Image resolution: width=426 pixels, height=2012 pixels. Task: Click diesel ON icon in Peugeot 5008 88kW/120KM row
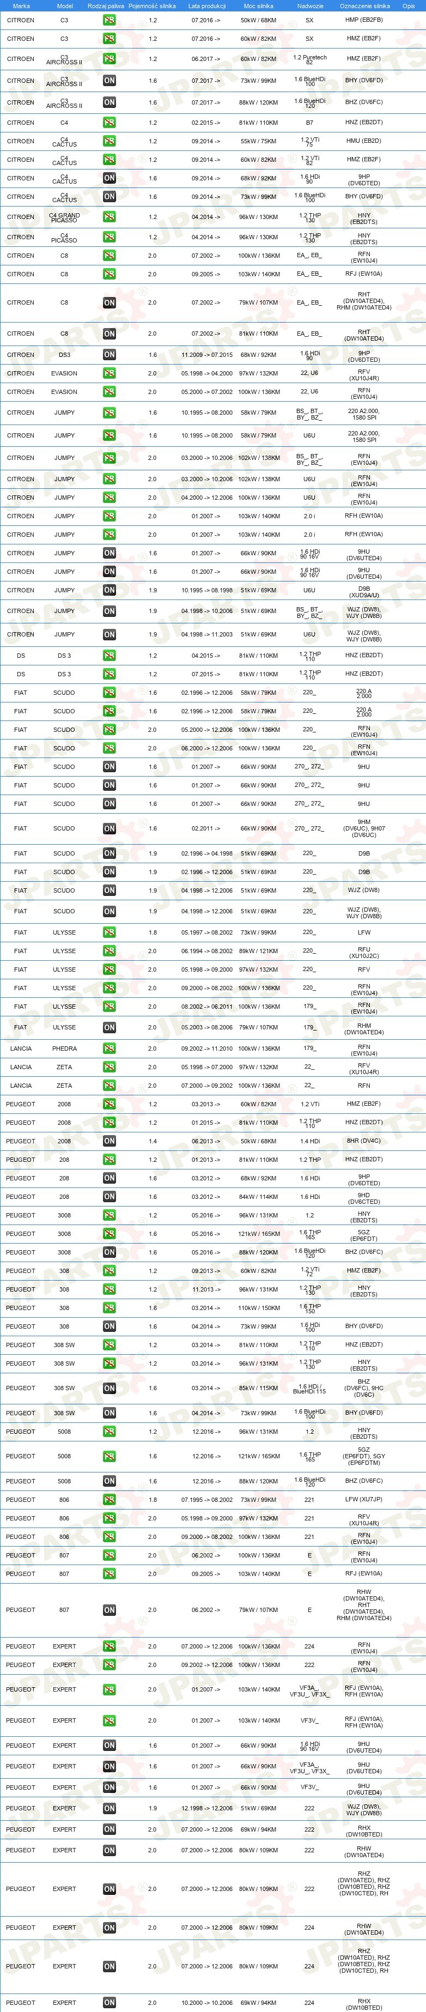pyautogui.click(x=109, y=1481)
